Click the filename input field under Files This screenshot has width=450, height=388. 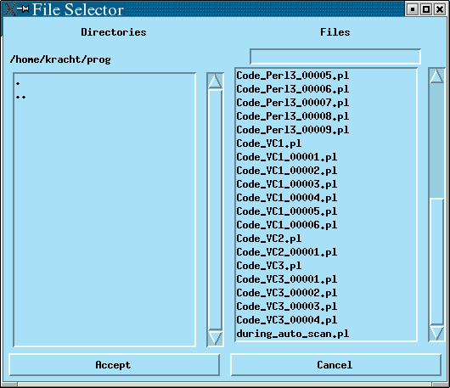click(335, 57)
